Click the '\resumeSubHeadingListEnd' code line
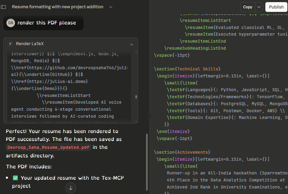This screenshot has width=288, height=194. point(195,48)
